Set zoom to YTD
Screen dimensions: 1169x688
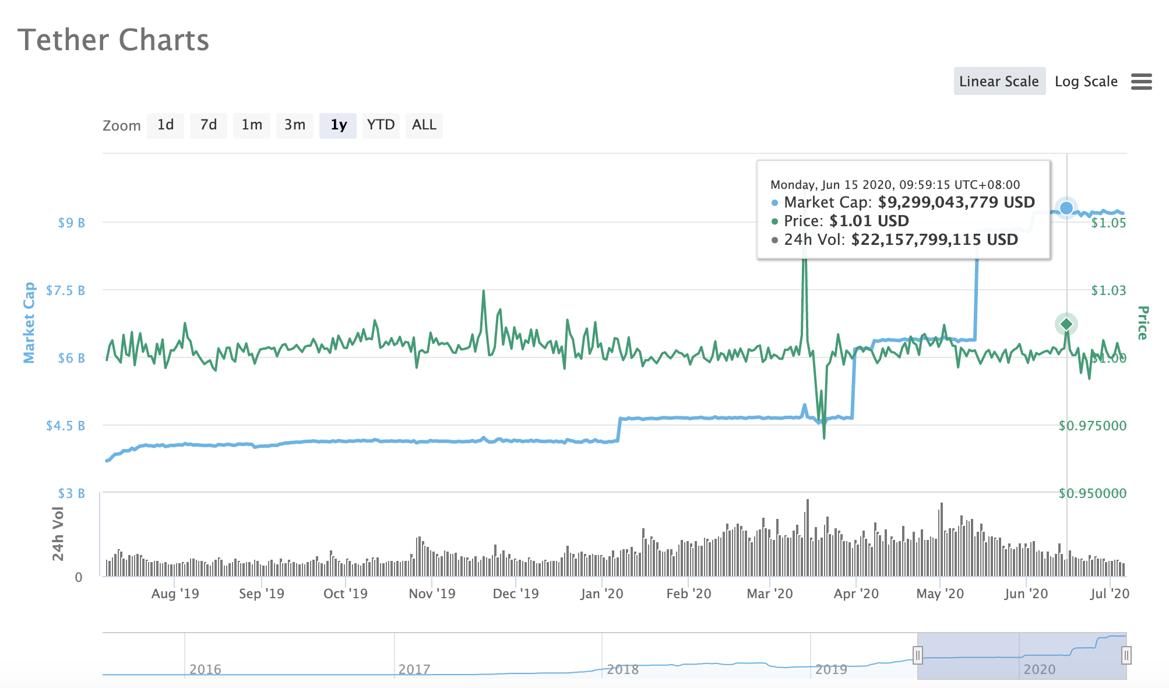pos(381,125)
